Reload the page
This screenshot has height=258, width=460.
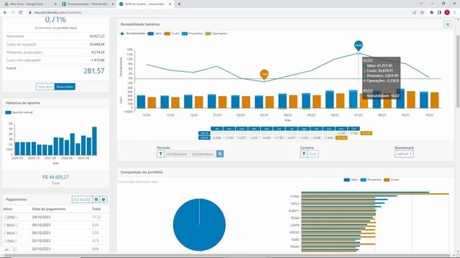click(x=21, y=13)
